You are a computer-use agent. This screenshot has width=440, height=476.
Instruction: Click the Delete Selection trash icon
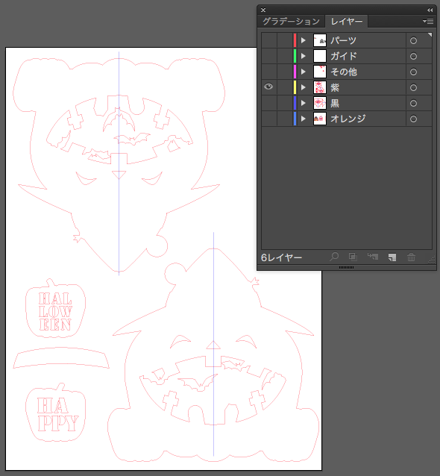coord(411,257)
